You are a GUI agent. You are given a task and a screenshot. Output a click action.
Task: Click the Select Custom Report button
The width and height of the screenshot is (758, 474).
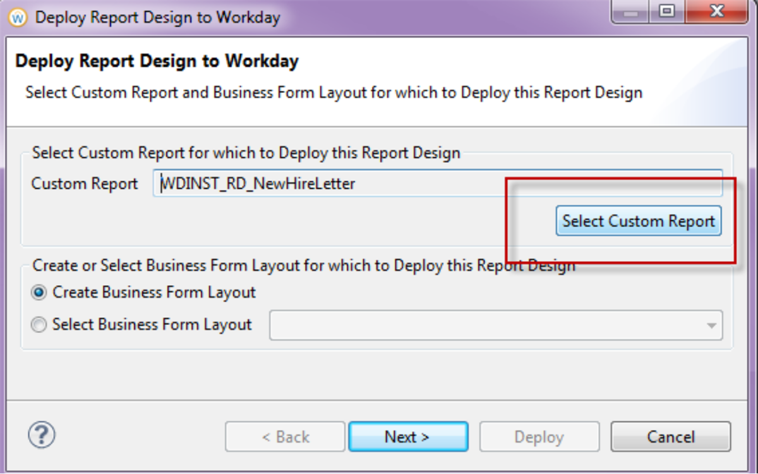pos(639,221)
